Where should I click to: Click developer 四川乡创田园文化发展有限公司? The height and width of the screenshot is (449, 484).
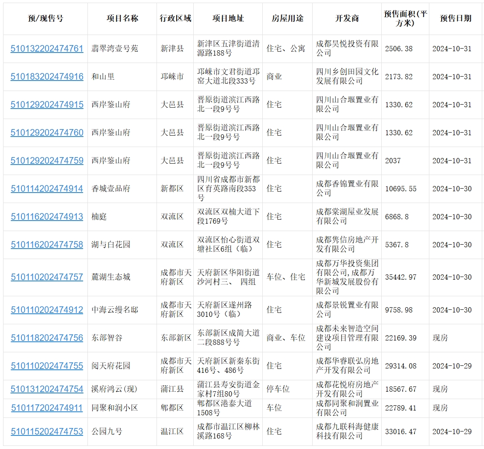point(347,77)
